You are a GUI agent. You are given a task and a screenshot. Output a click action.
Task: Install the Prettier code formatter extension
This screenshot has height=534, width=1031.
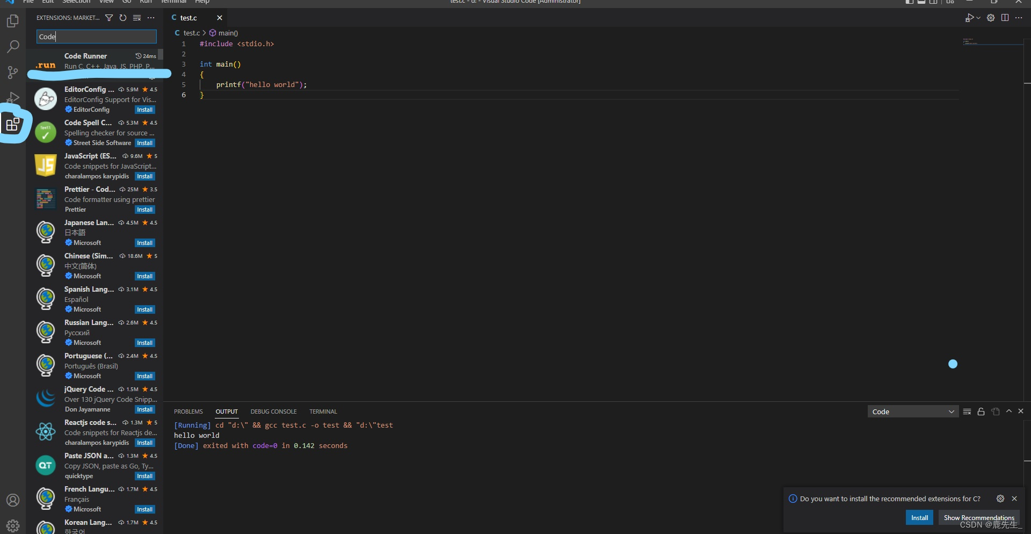coord(144,210)
